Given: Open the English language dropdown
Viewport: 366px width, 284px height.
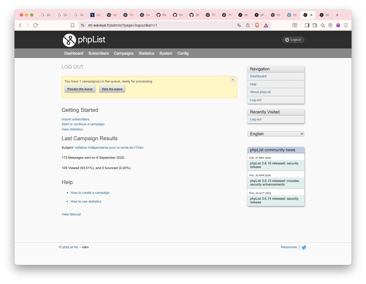Looking at the screenshot, I should (276, 134).
